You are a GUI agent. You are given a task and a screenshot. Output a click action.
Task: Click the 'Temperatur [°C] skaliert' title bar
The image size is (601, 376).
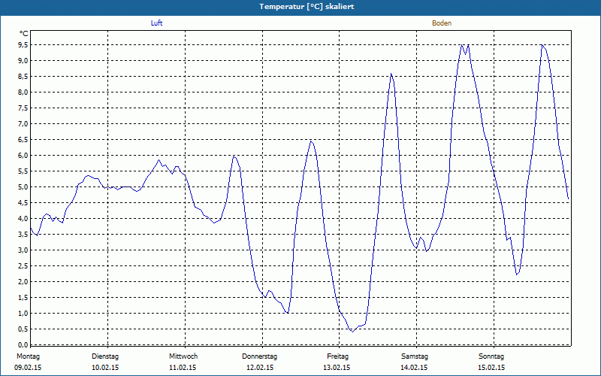pyautogui.click(x=300, y=7)
